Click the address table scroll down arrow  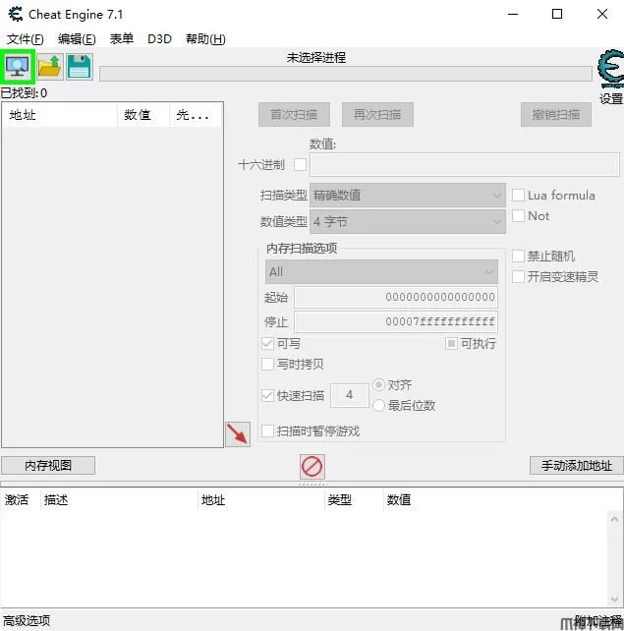pos(614,600)
